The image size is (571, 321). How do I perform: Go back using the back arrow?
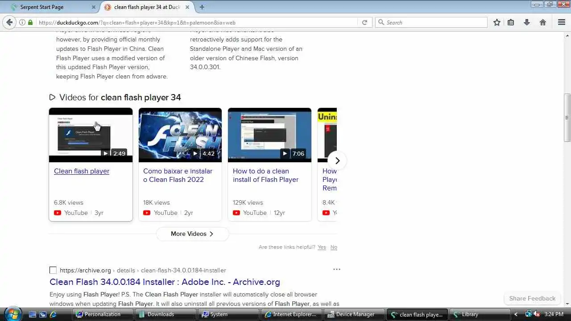click(x=9, y=22)
